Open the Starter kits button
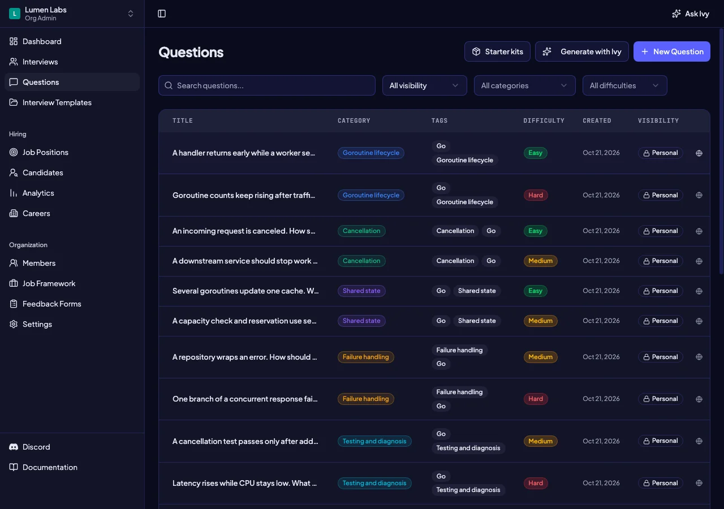Viewport: 724px width, 509px height. pos(497,51)
